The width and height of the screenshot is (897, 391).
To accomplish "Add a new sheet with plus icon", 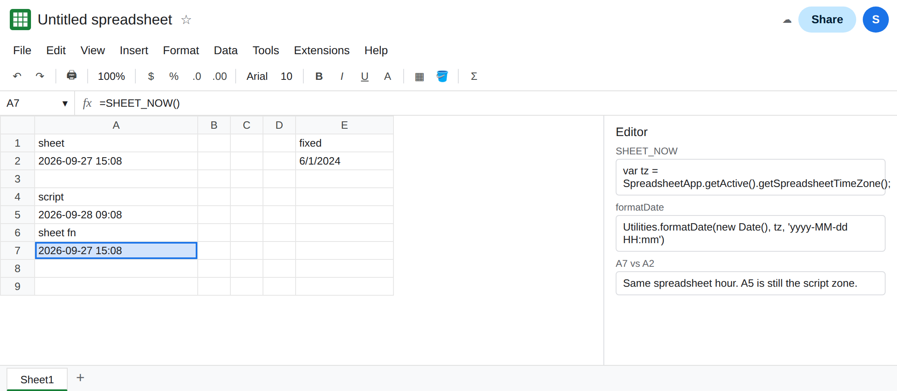I will (80, 378).
